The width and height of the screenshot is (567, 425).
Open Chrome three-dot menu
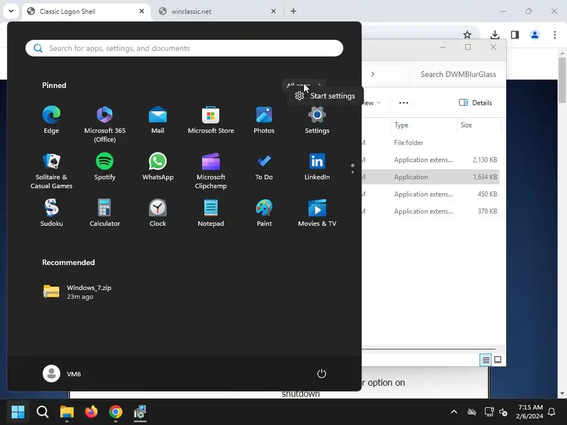click(554, 35)
